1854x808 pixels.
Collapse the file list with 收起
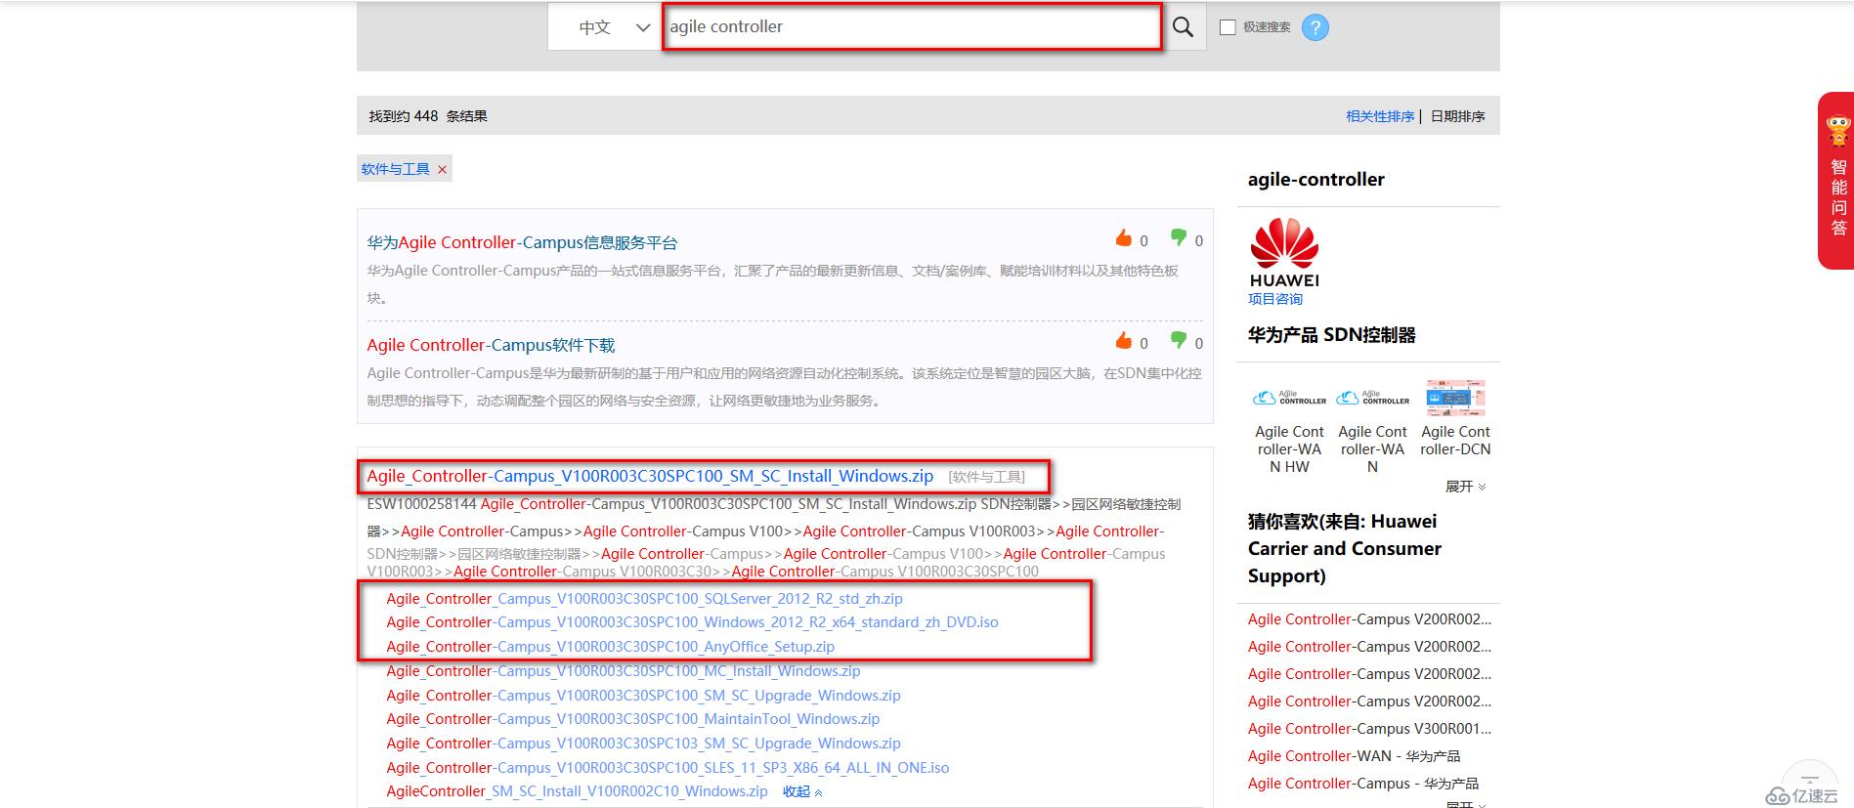[802, 791]
